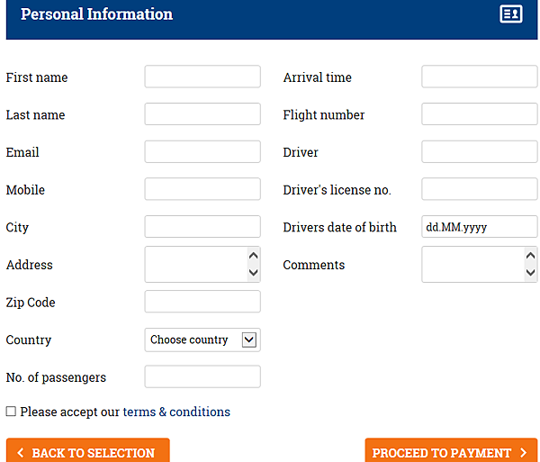Viewport: 540px width, 462px height.
Task: Click the ID card icon in header
Action: [511, 14]
